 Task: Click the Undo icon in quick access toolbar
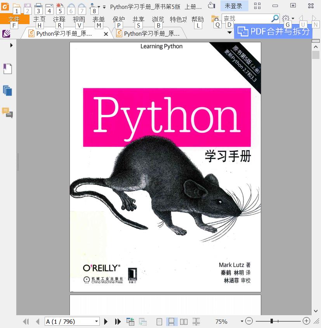point(71,6)
